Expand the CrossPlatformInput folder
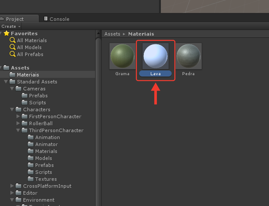Viewport: 269px width, 206px height. (12, 186)
